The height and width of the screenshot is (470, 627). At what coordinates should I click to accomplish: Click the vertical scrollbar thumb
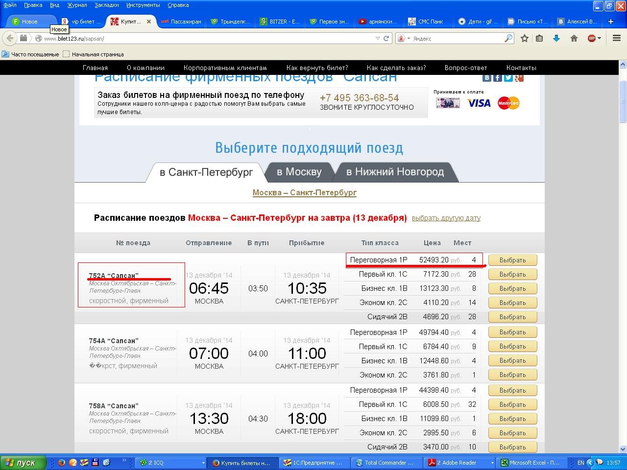coord(623,100)
